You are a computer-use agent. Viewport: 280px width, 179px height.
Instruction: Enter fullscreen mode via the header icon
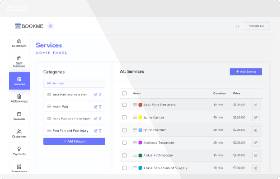(x=237, y=26)
